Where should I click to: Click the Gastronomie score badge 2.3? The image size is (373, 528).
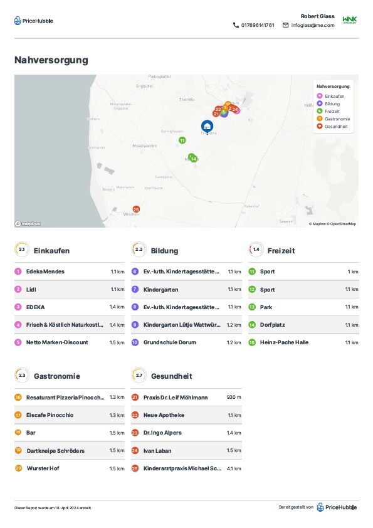pos(22,375)
